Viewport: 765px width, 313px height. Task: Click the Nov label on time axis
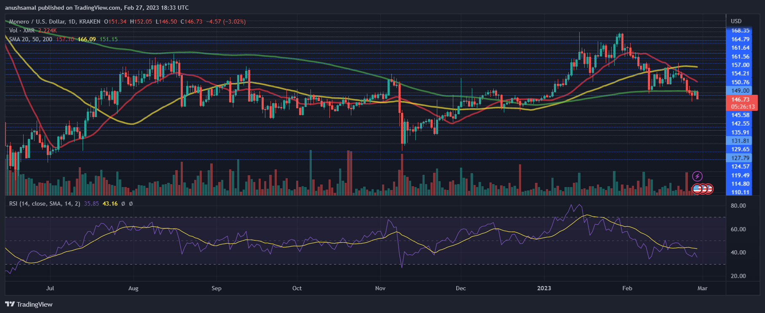(380, 288)
